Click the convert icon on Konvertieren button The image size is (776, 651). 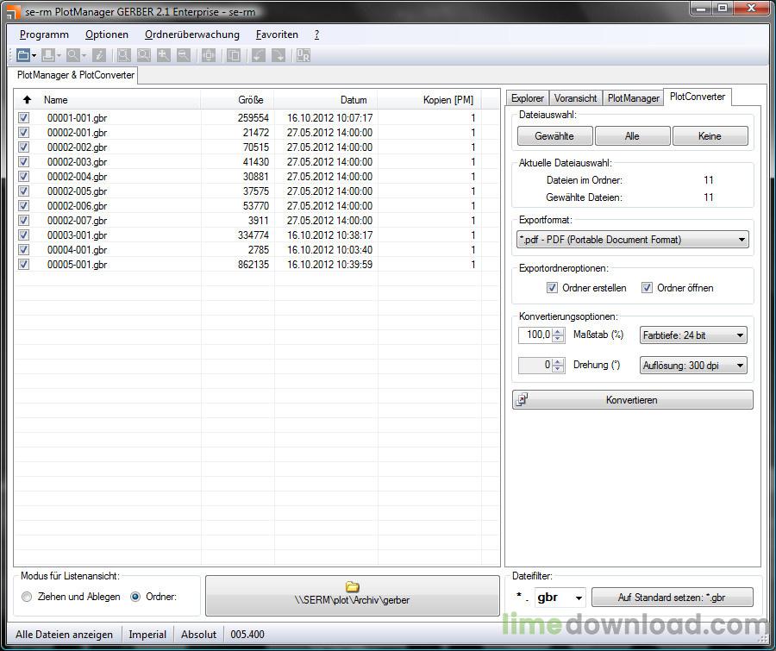tap(523, 399)
